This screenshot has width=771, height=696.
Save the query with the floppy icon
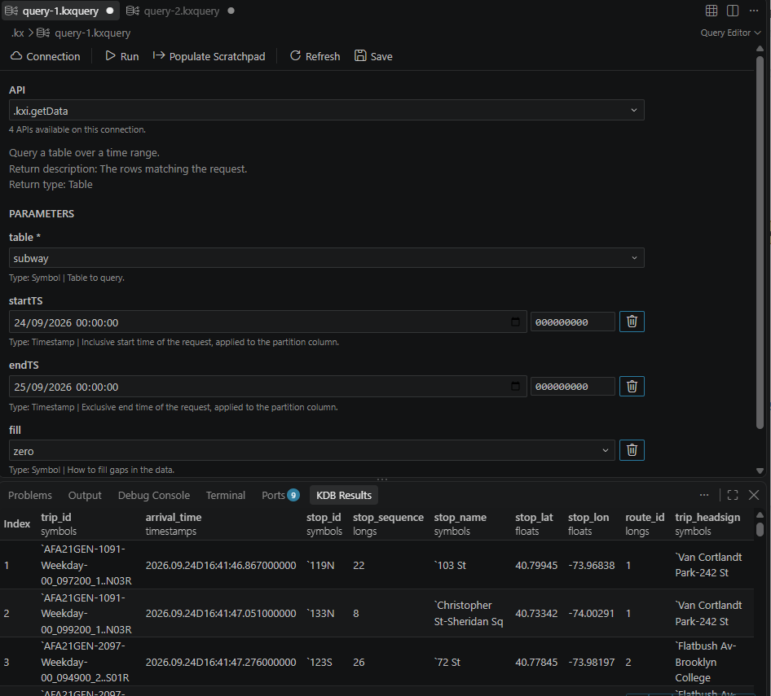pyautogui.click(x=373, y=56)
